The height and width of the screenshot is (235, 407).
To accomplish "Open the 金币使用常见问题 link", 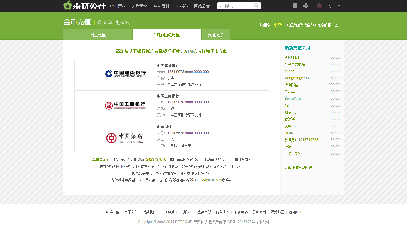I will click(x=298, y=167).
